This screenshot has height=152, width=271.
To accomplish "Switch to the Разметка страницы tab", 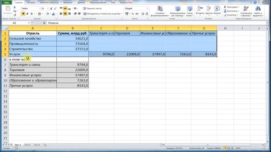I will click(x=49, y=3).
